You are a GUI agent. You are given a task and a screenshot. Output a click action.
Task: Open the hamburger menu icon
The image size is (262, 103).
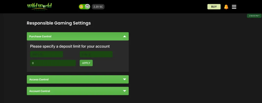click(x=234, y=7)
